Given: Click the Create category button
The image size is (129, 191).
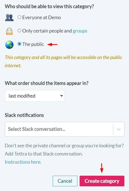Looking at the screenshot, I should [102, 181].
